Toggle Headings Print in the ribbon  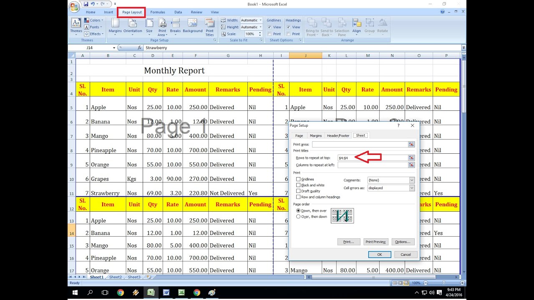tap(289, 34)
